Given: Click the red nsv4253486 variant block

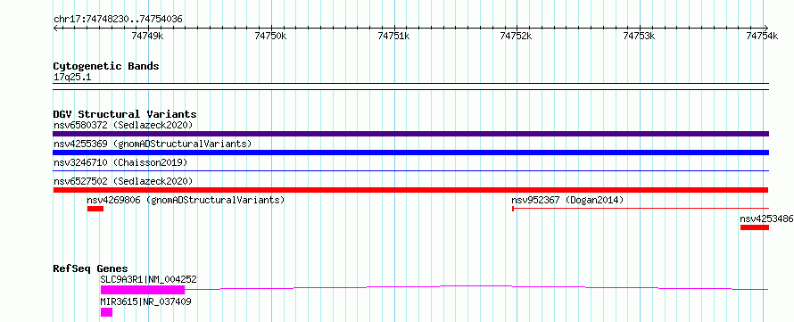Looking at the screenshot, I should pos(755,227).
